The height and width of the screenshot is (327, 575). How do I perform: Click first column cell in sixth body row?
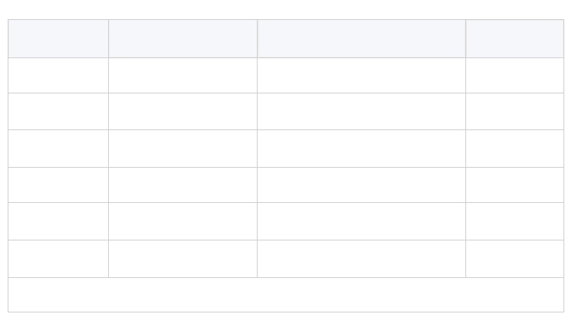click(58, 259)
